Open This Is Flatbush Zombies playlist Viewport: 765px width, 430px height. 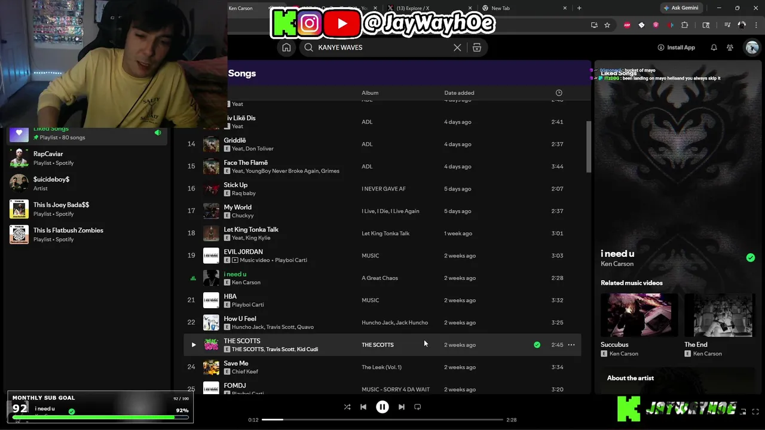click(x=87, y=235)
